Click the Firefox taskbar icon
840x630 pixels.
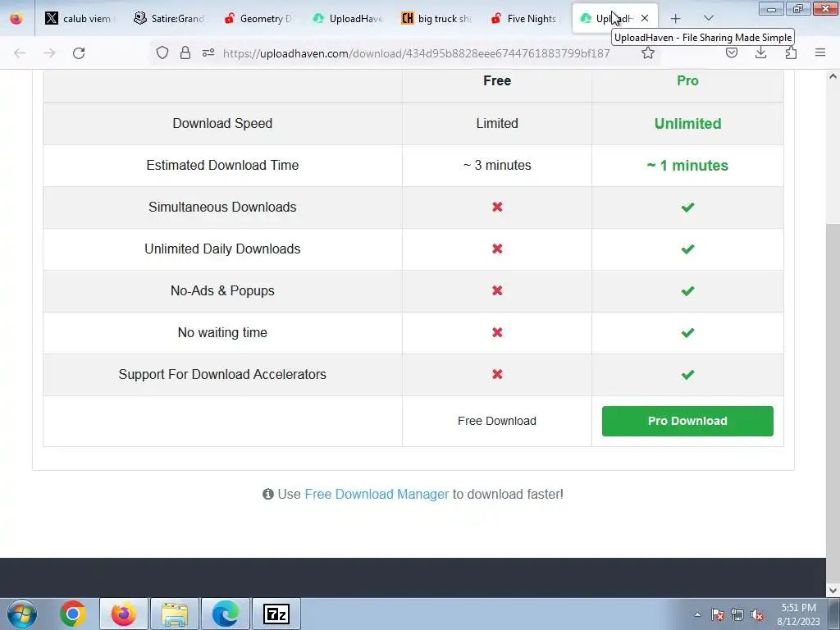(124, 614)
